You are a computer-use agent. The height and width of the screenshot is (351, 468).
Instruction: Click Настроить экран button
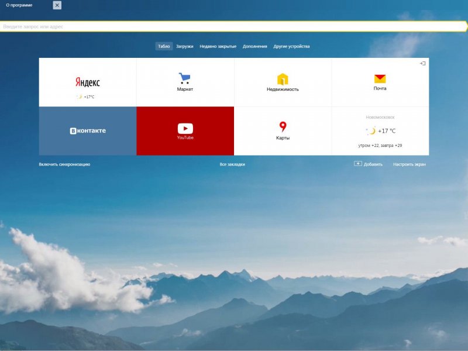[409, 164]
